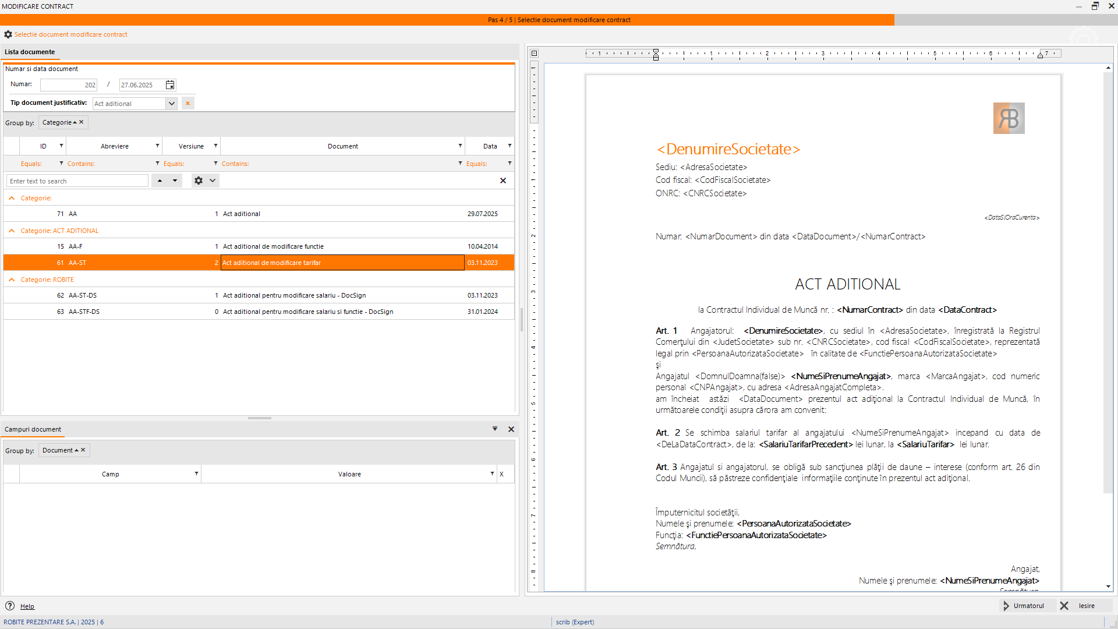1118x629 pixels.
Task: Go to previous search result arrow
Action: [x=160, y=181]
